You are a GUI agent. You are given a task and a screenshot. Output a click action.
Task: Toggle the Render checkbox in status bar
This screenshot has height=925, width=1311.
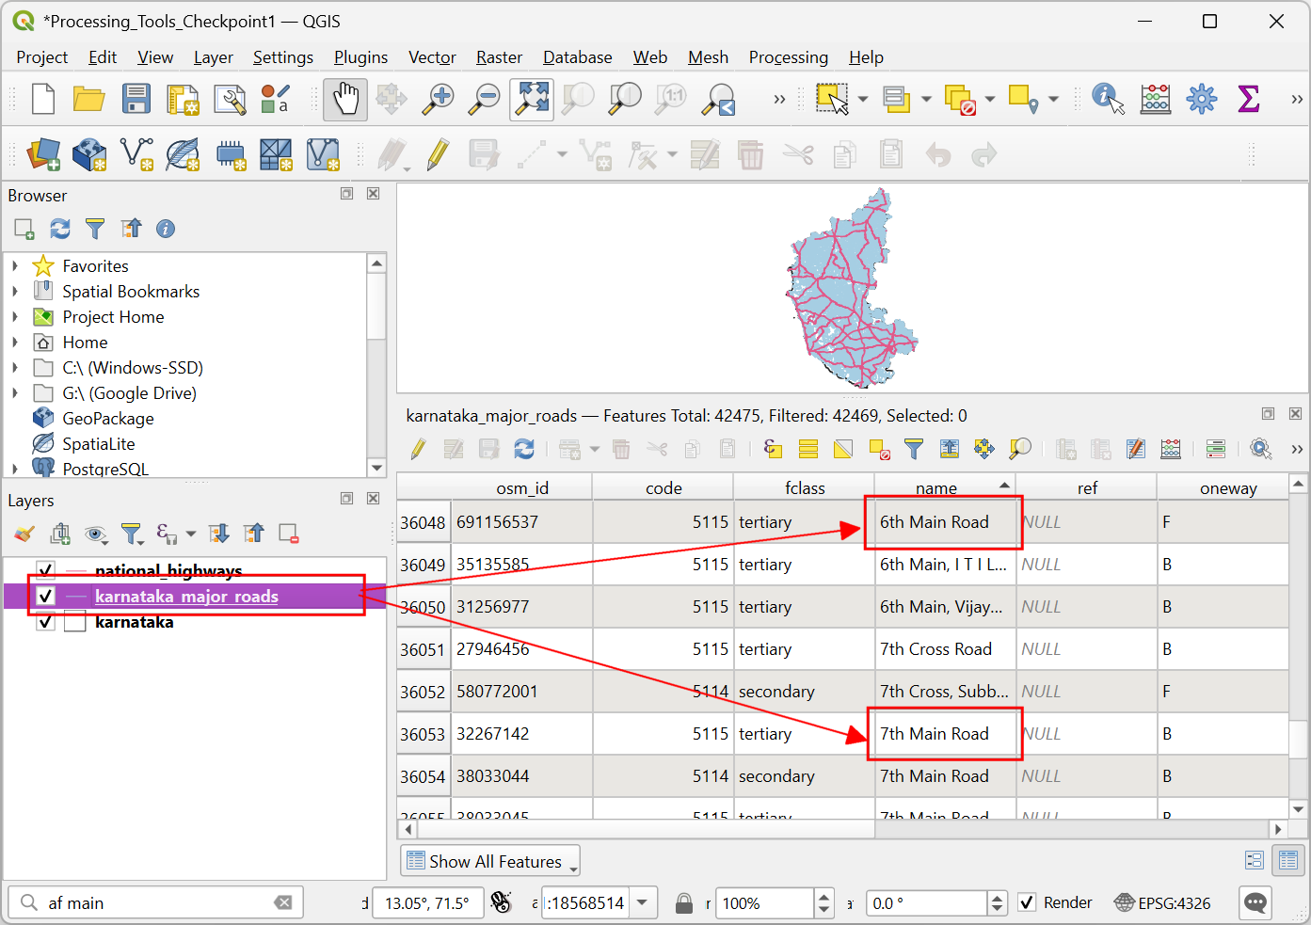coord(1028,902)
